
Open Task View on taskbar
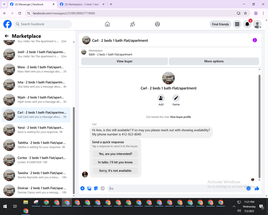[15, 206]
